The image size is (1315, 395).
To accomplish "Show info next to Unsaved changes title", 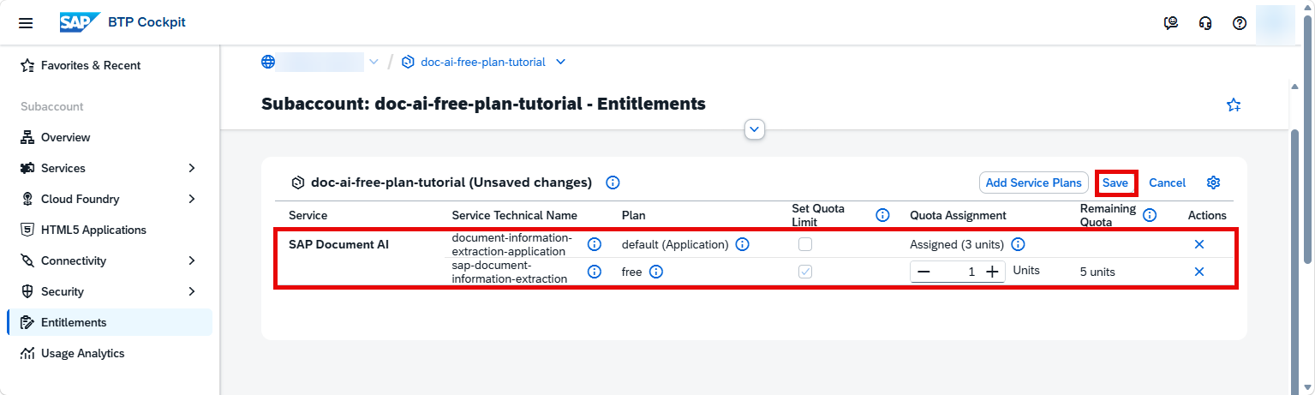I will point(613,183).
